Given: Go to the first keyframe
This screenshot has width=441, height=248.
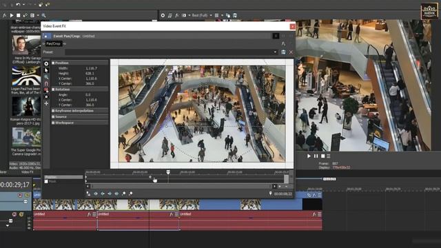Looking at the screenshot, I should click(x=96, y=194).
